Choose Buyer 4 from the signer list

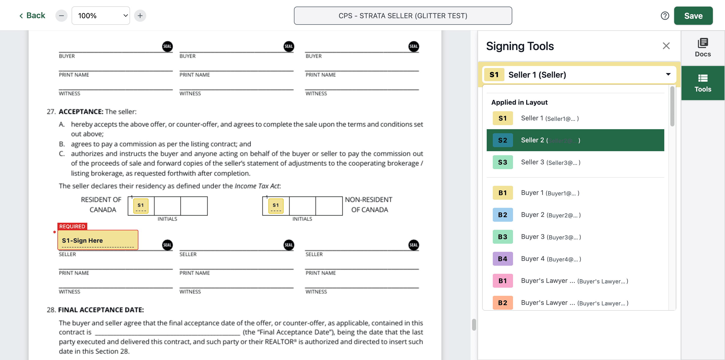[x=575, y=259]
